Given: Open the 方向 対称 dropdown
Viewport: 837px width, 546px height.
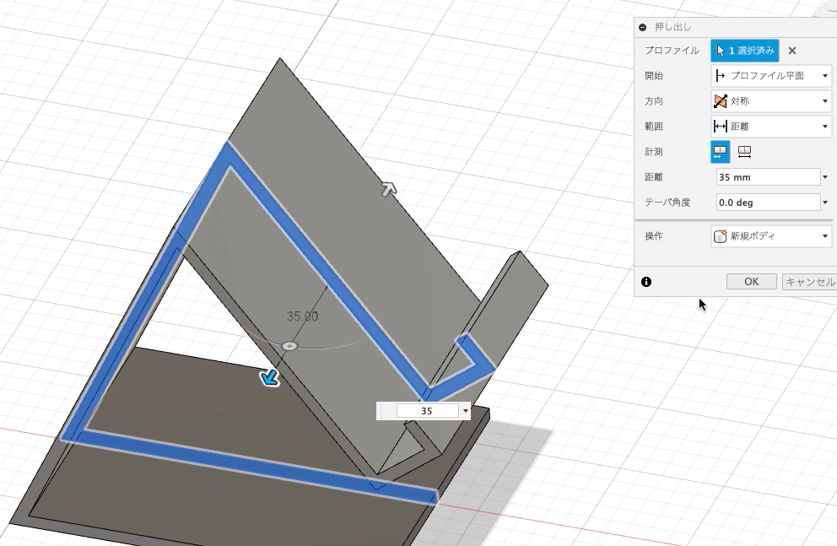Looking at the screenshot, I should pos(771,101).
